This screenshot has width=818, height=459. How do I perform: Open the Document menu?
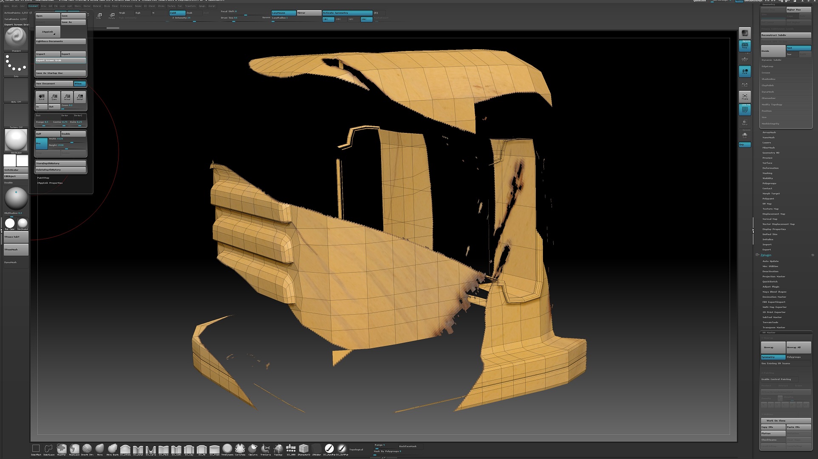33,6
